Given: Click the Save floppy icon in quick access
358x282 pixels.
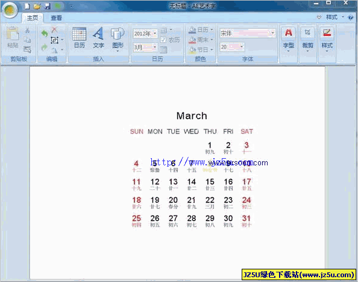Looking at the screenshot, I should pos(48,6).
